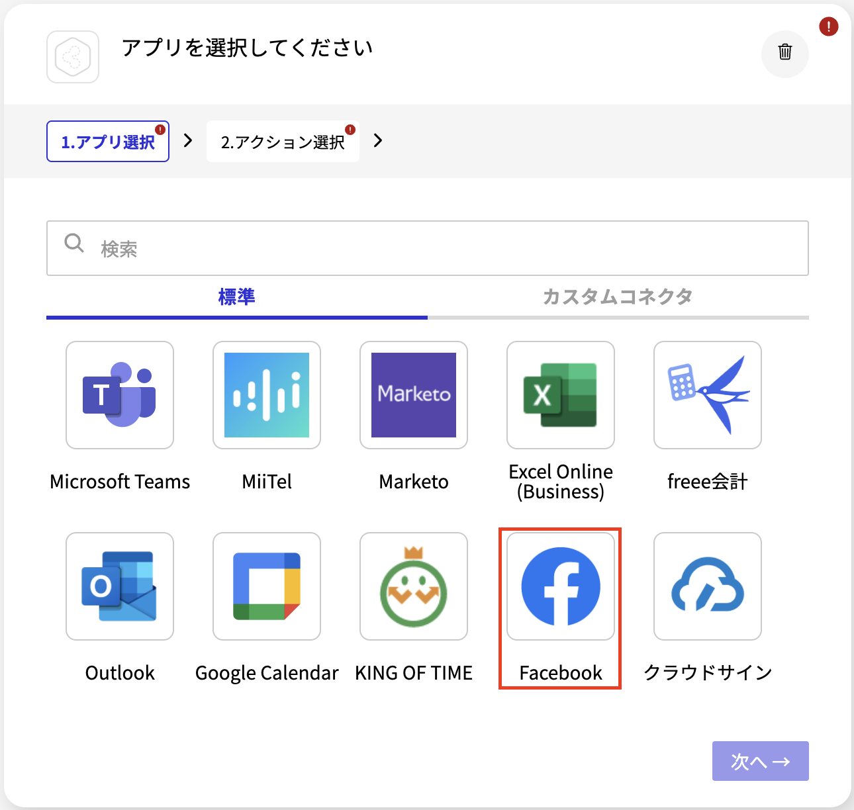Viewport: 854px width, 810px height.
Task: Switch to the カスタムコネクタ tab
Action: coord(618,297)
